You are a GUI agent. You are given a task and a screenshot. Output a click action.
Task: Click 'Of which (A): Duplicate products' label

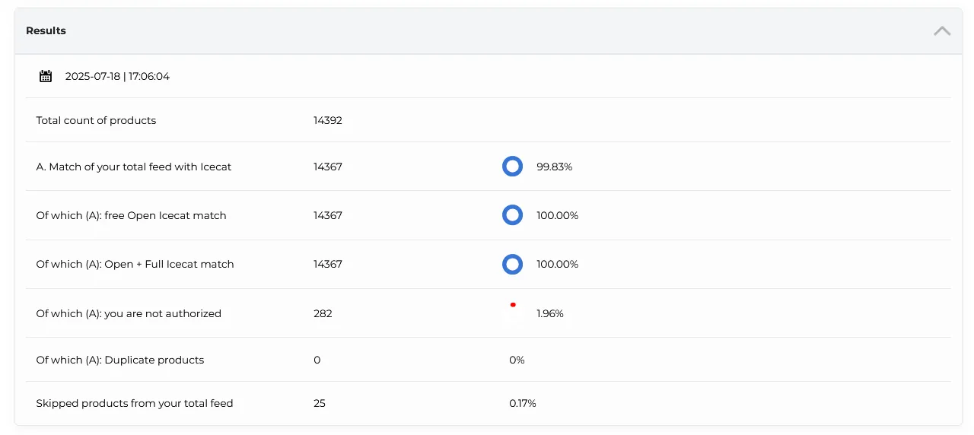(120, 360)
